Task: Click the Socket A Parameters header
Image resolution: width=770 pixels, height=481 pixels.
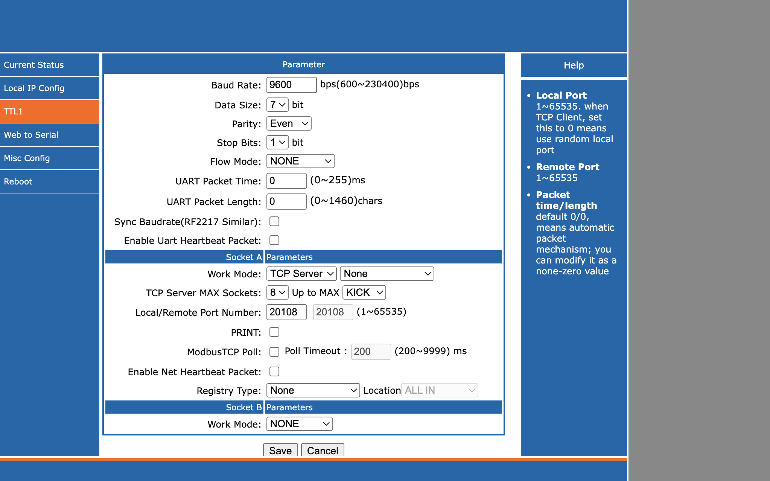Action: coord(304,257)
